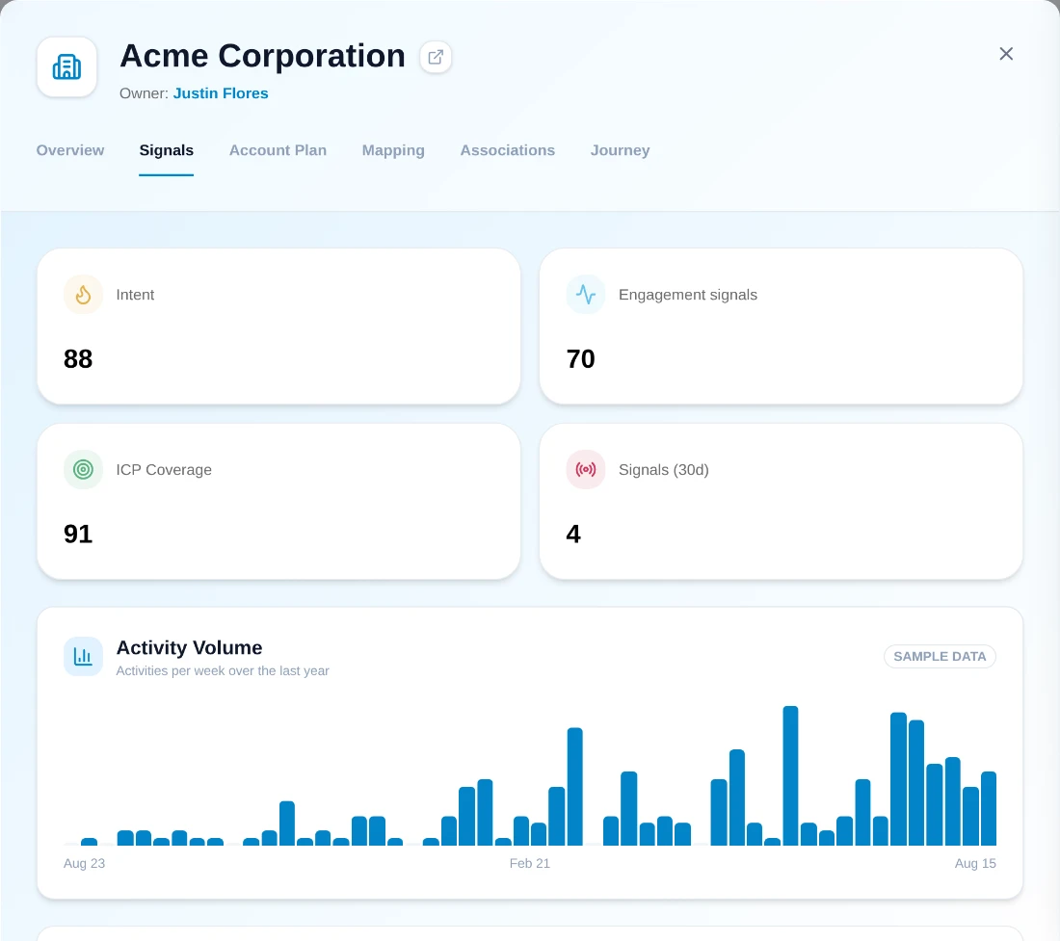Click the Engagement signals value 70
Viewport: 1060px width, 941px height.
pos(581,358)
